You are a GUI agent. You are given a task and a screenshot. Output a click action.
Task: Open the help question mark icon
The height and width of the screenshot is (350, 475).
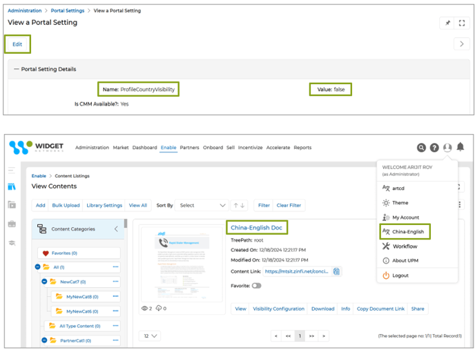pos(434,148)
